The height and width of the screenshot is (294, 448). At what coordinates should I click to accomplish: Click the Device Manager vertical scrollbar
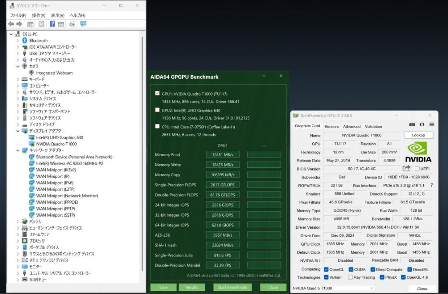coord(142,154)
